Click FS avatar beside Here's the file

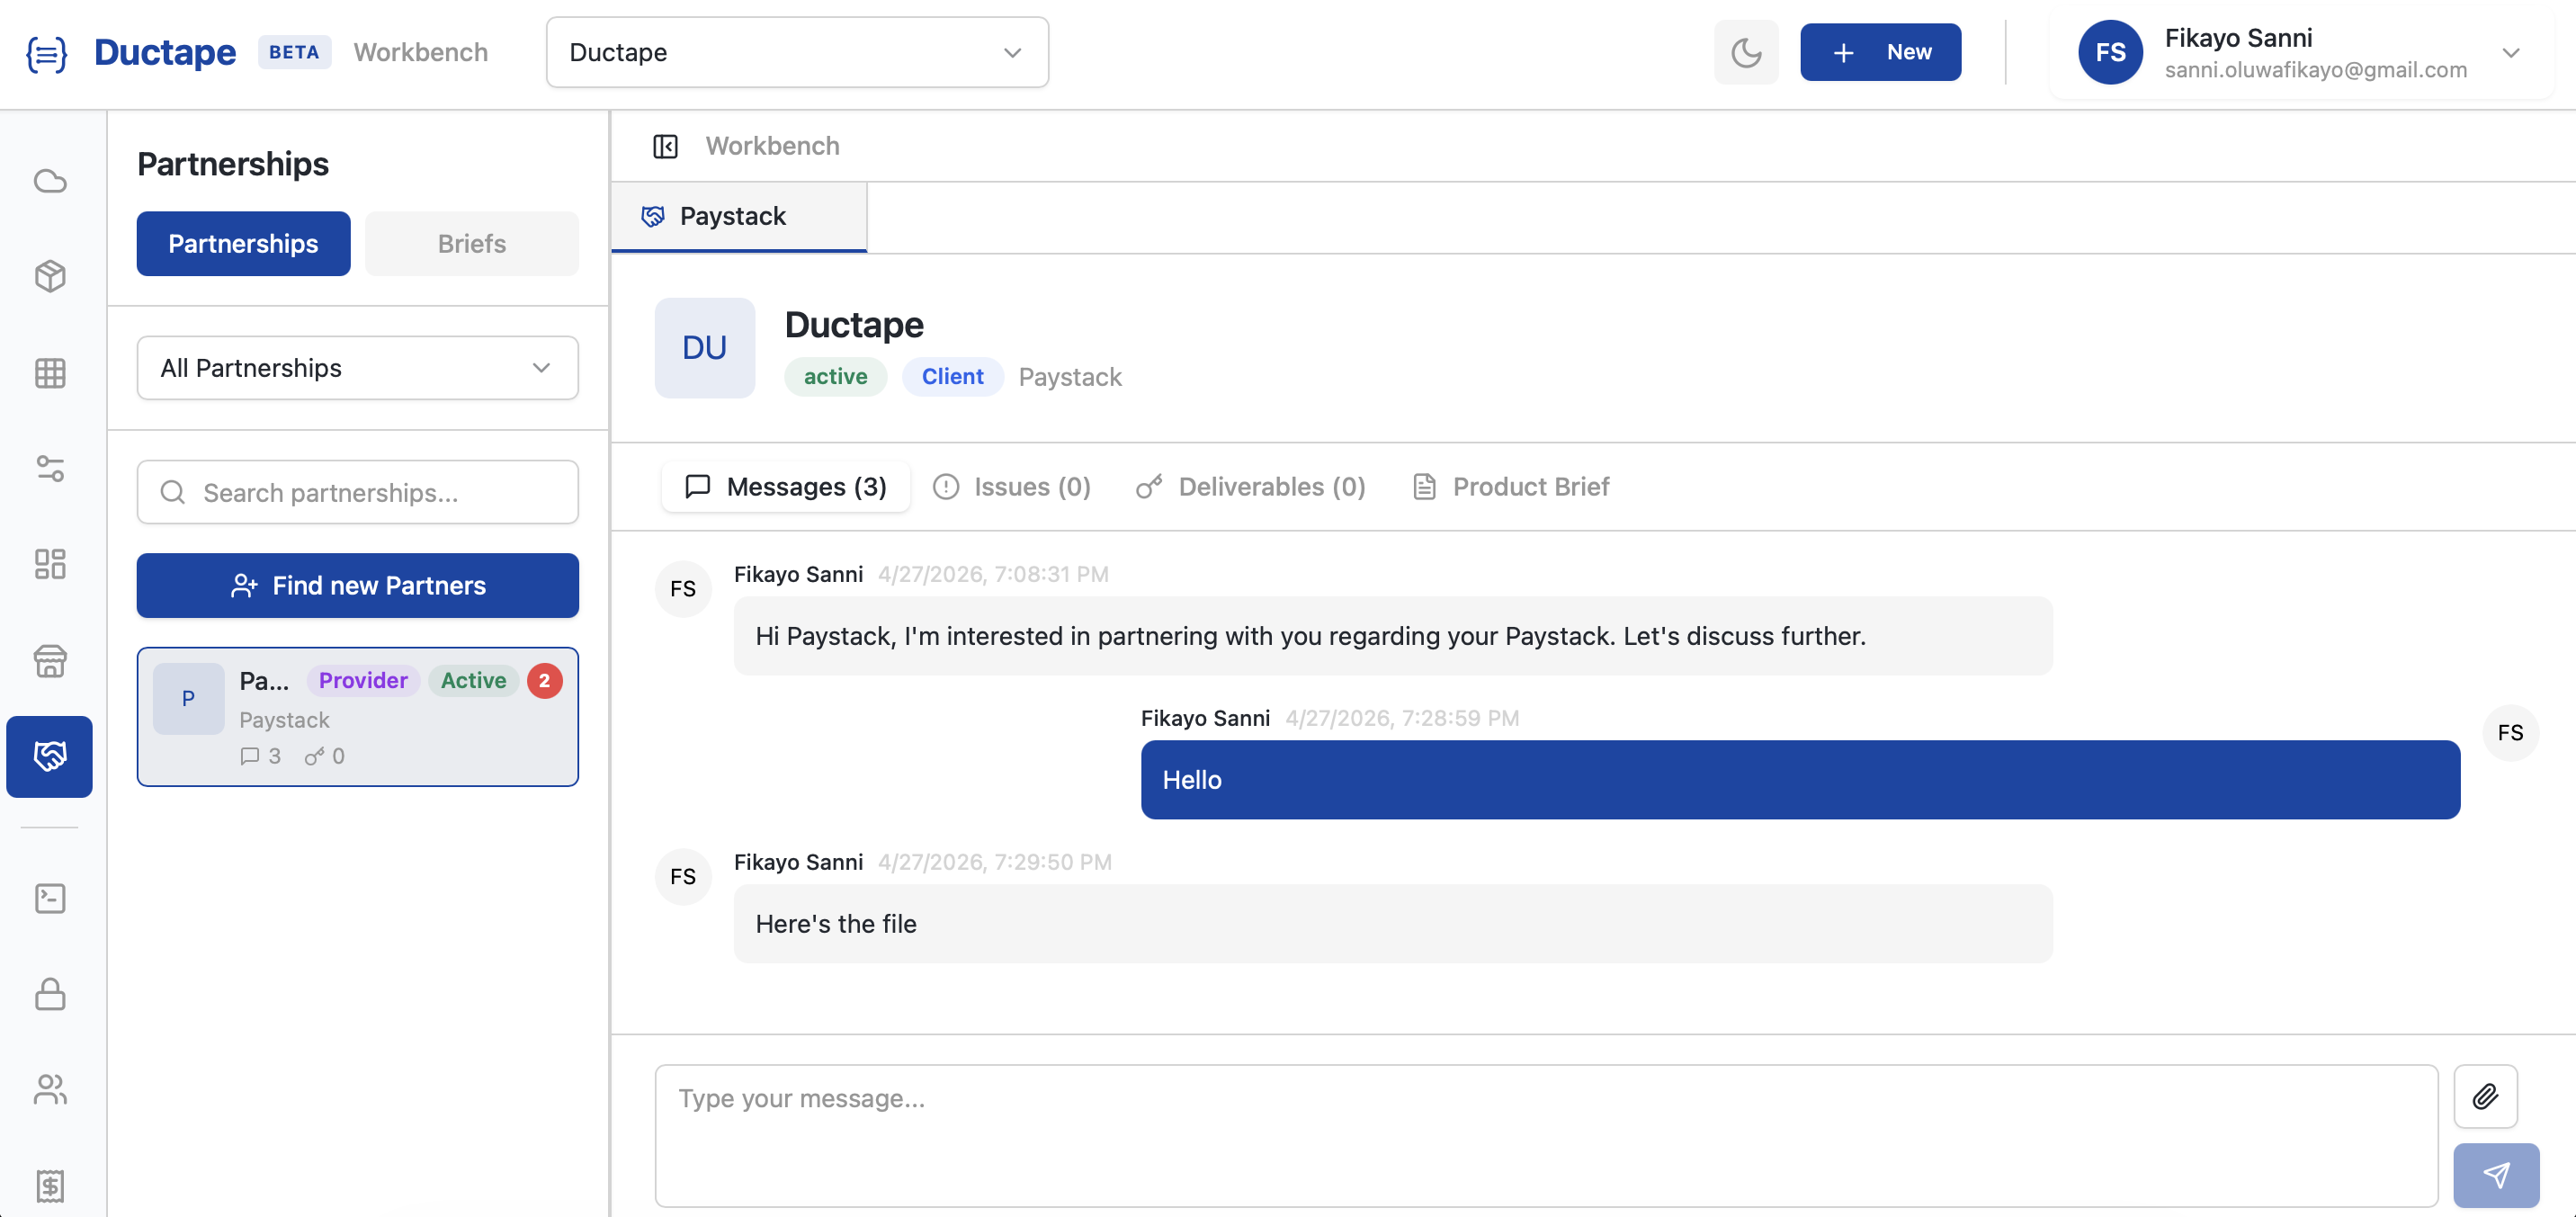tap(683, 877)
